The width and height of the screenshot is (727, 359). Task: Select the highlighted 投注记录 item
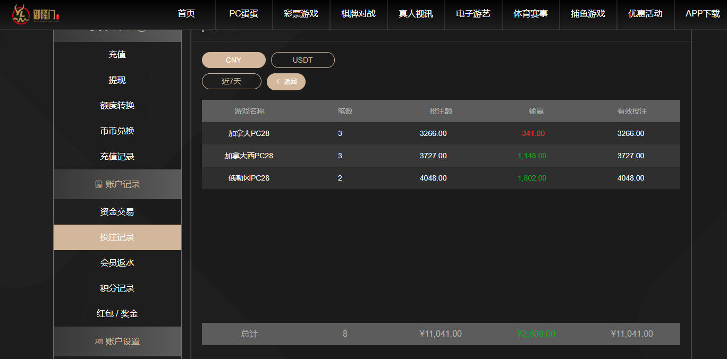(117, 237)
